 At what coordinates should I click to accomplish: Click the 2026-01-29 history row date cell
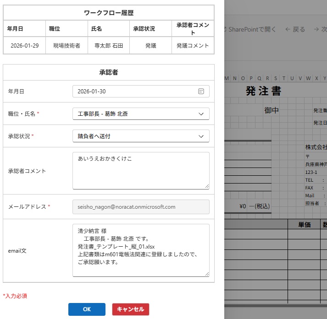tap(25, 46)
